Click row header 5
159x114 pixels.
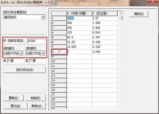(59, 37)
